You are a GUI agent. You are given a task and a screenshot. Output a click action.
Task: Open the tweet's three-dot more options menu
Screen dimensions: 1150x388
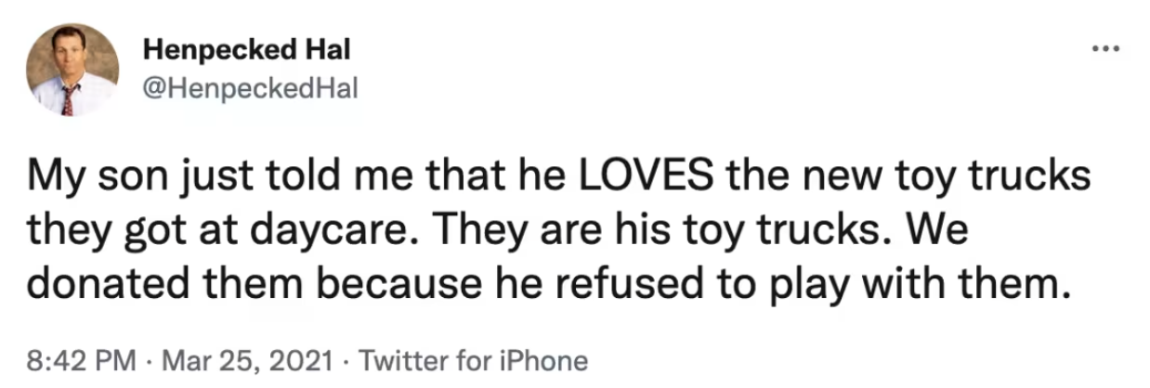point(1105,48)
